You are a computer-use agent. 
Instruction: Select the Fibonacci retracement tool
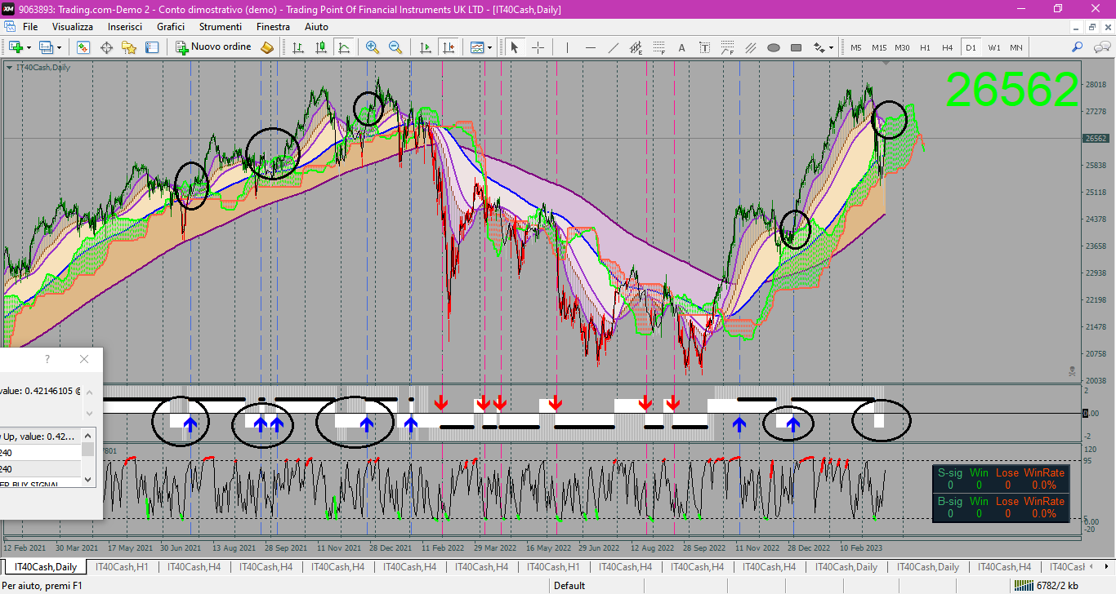pos(659,47)
